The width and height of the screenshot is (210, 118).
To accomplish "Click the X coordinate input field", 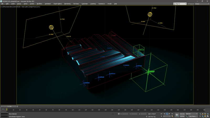I will pos(125,114).
